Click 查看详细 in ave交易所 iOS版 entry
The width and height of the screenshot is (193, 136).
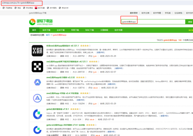pos(80,100)
